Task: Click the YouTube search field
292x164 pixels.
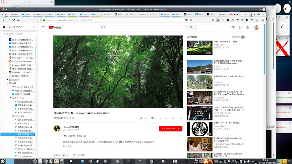Action: point(143,27)
